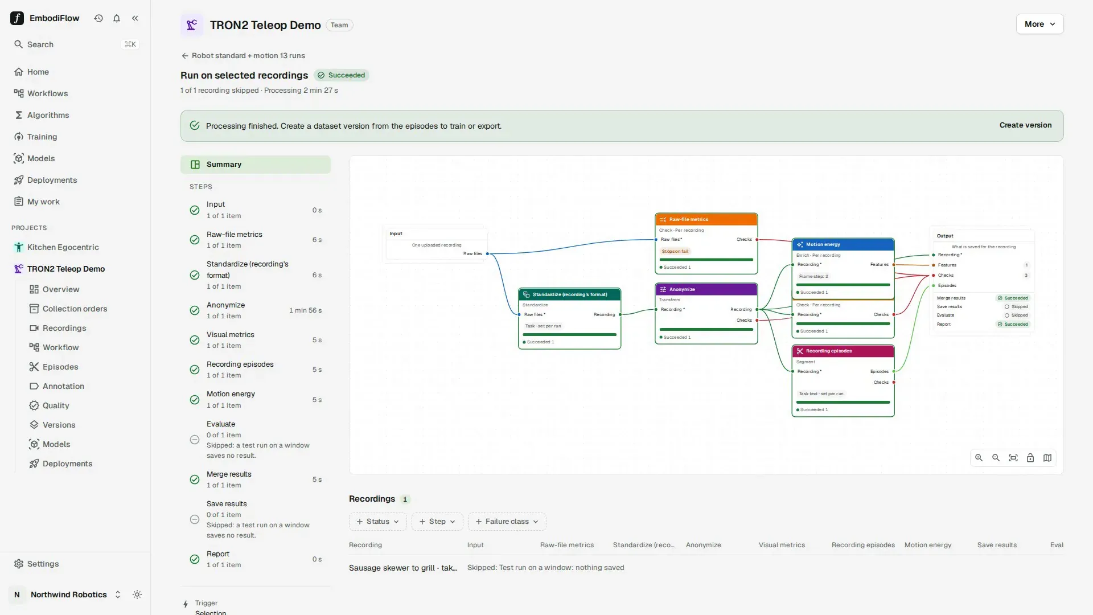Open Algorithms in sidebar

[x=76, y=115]
